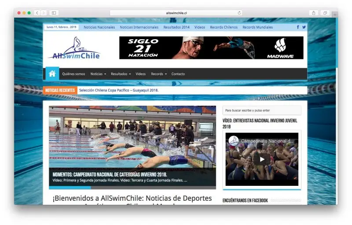Click the allswimchile.cl address bar
Viewport: 352px width, 225px height.
click(x=176, y=13)
